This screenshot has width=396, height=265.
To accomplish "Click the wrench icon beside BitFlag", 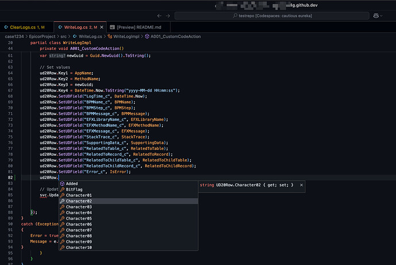I will tap(63, 189).
